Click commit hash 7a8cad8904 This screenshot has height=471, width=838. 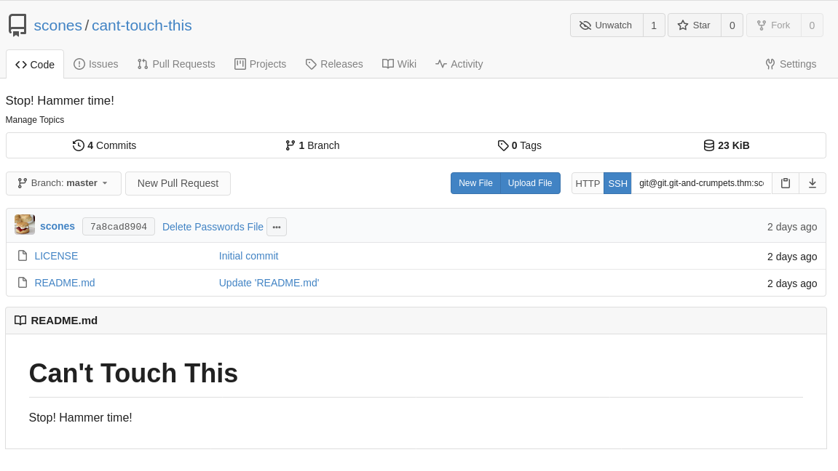tap(118, 226)
